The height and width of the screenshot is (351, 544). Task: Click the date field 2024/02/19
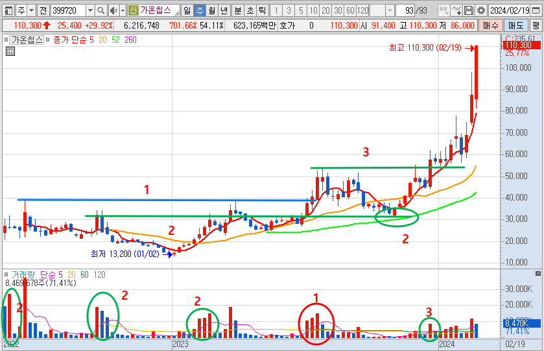[x=510, y=11]
